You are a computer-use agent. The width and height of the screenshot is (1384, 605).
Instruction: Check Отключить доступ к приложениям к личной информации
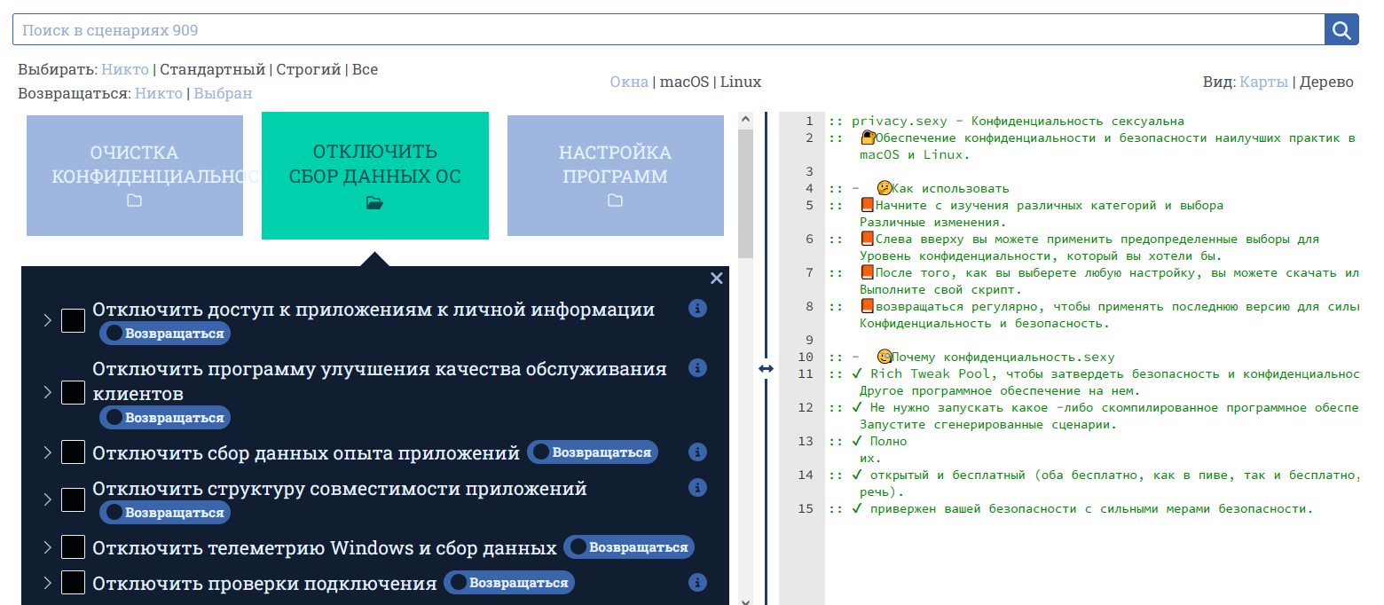(73, 321)
